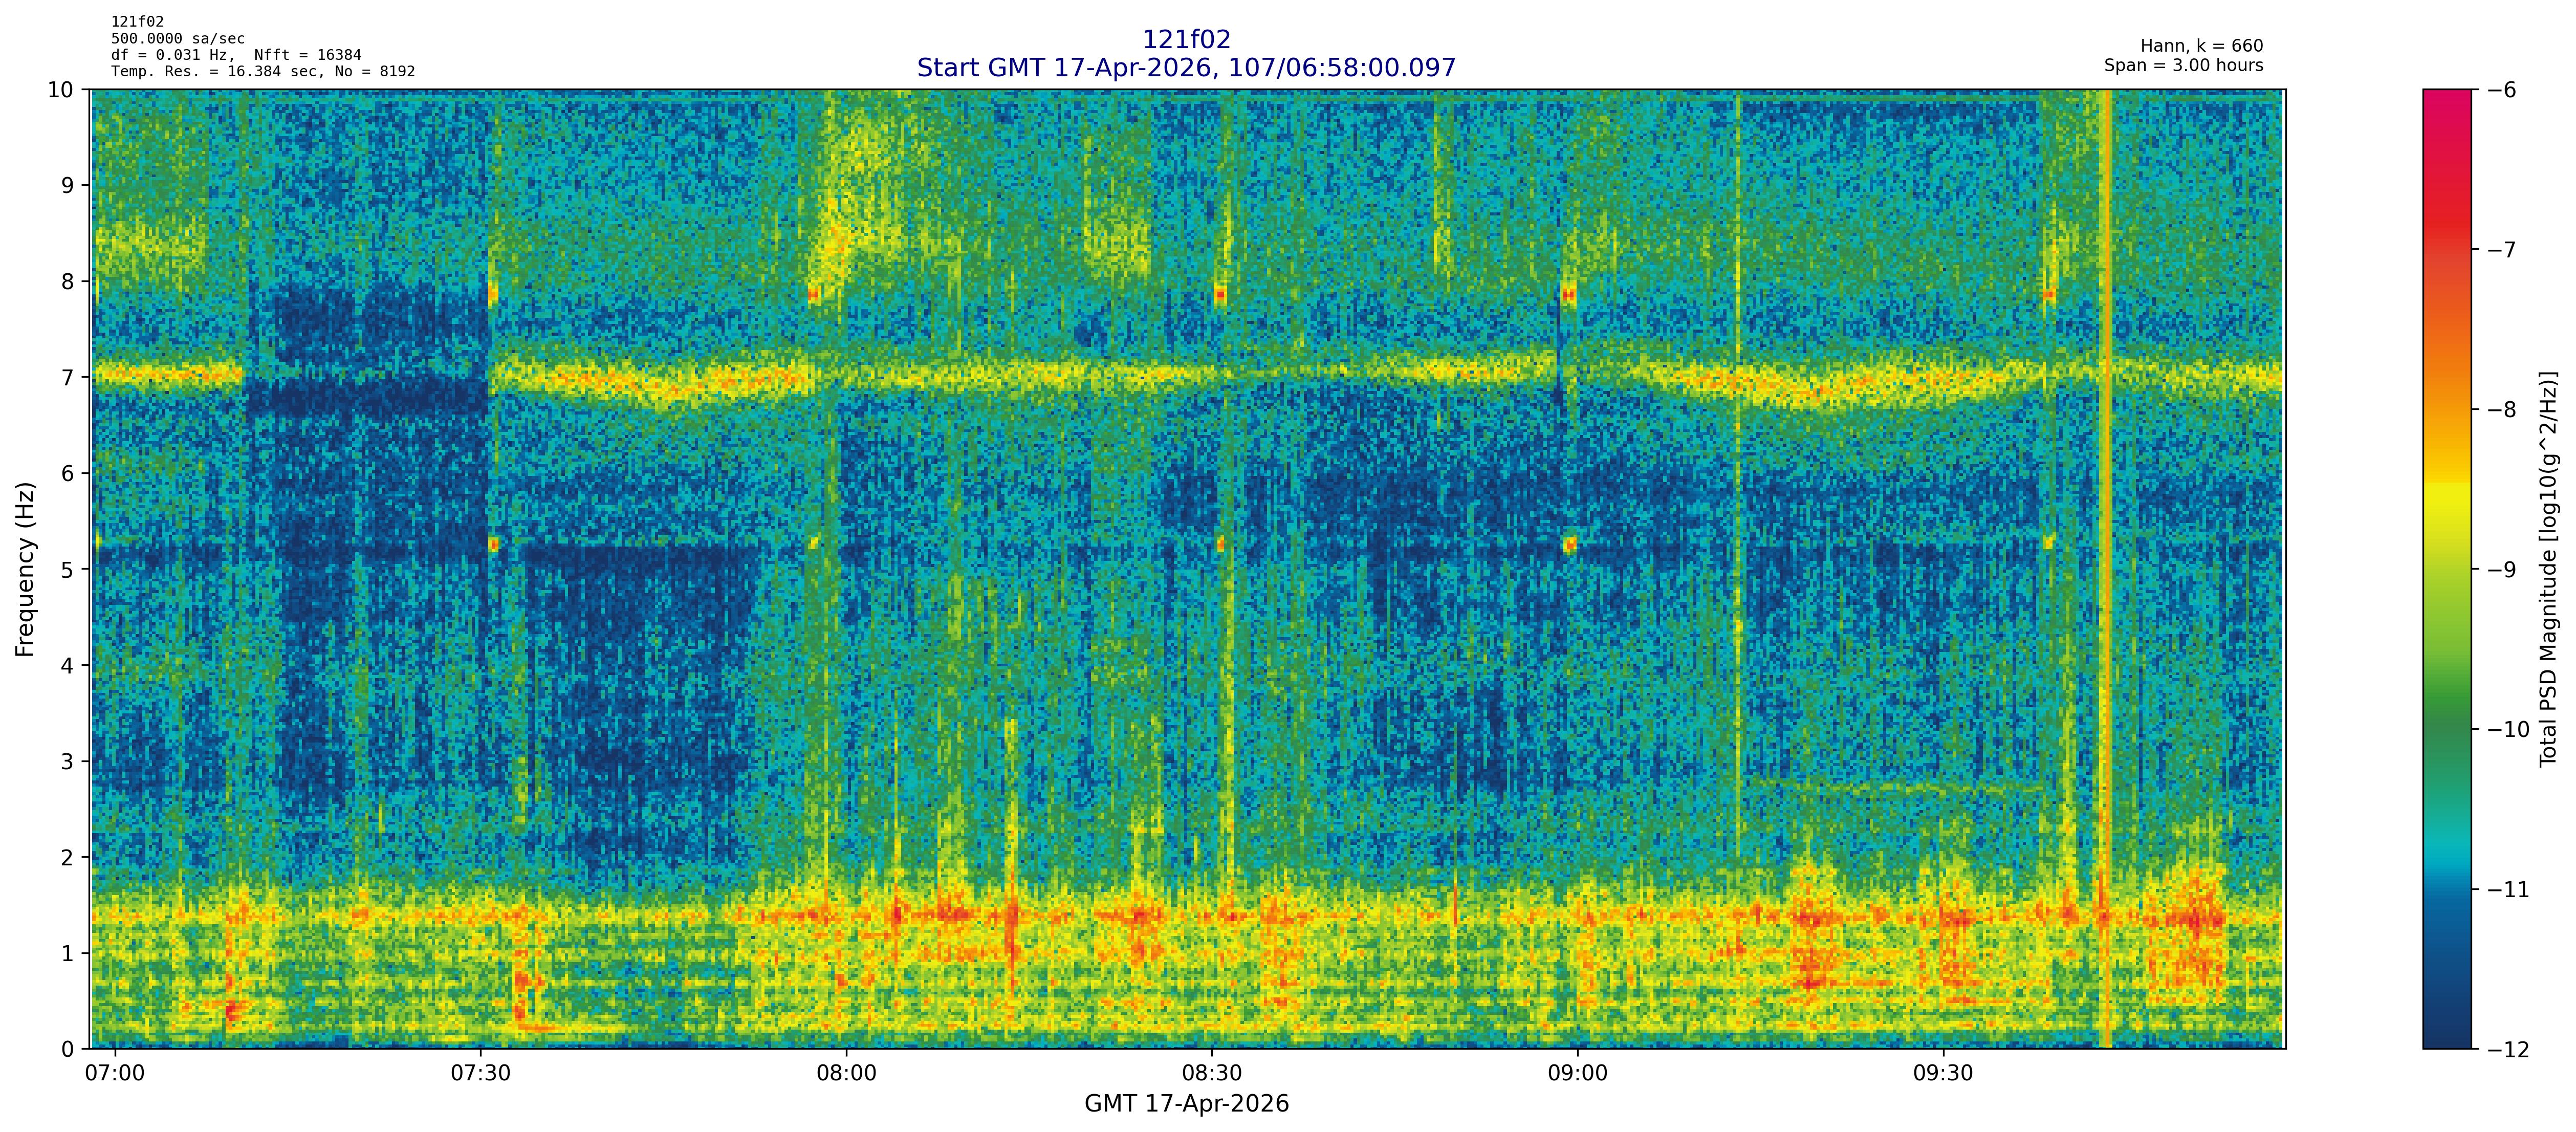2576x1132 pixels.
Task: Click the 07:30 time tick label
Action: 481,1074
